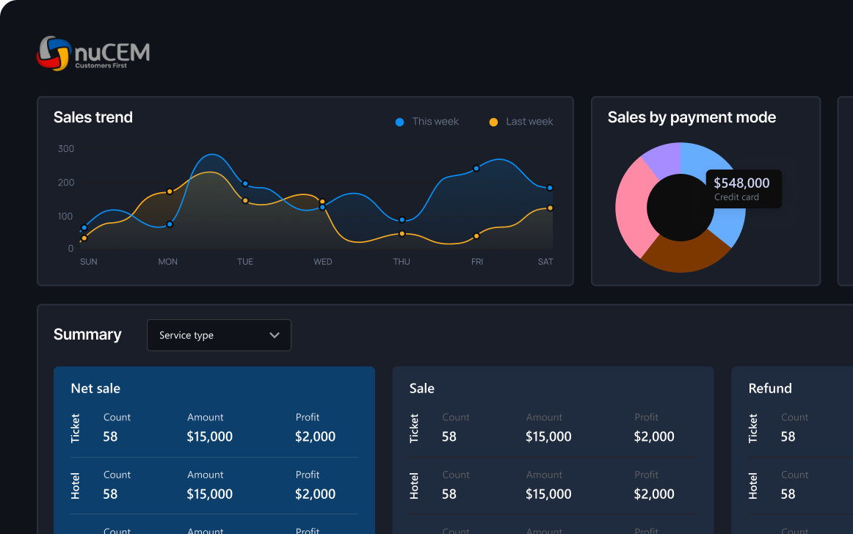853x534 pixels.
Task: Click the Service type dropdown chevron
Action: tap(275, 335)
